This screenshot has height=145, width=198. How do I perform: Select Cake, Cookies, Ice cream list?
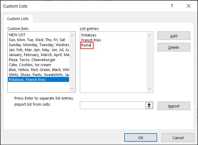tap(30, 65)
